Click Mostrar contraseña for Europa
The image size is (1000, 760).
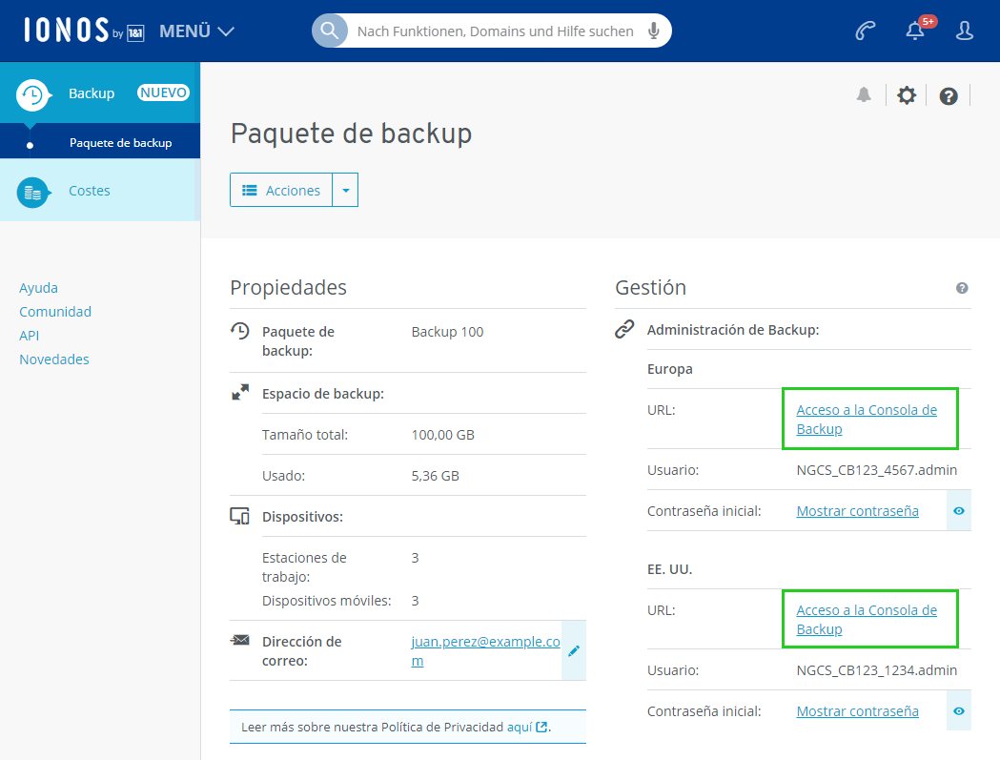click(x=857, y=511)
